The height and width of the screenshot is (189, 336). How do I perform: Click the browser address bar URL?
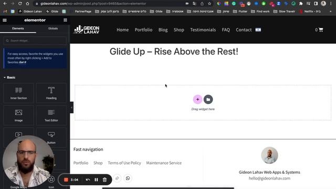point(93,4)
